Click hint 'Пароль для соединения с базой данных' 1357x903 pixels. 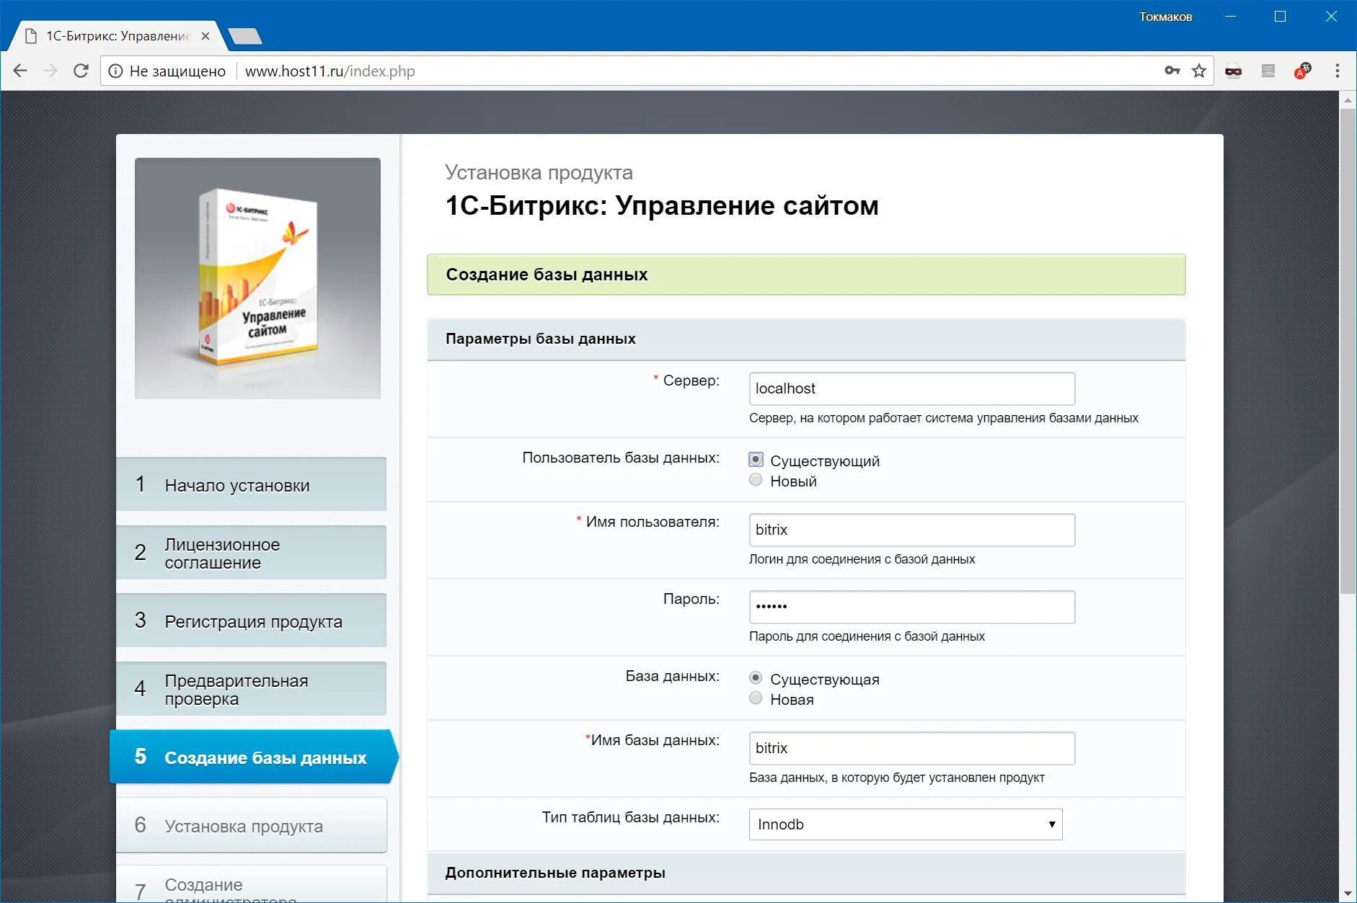point(867,636)
